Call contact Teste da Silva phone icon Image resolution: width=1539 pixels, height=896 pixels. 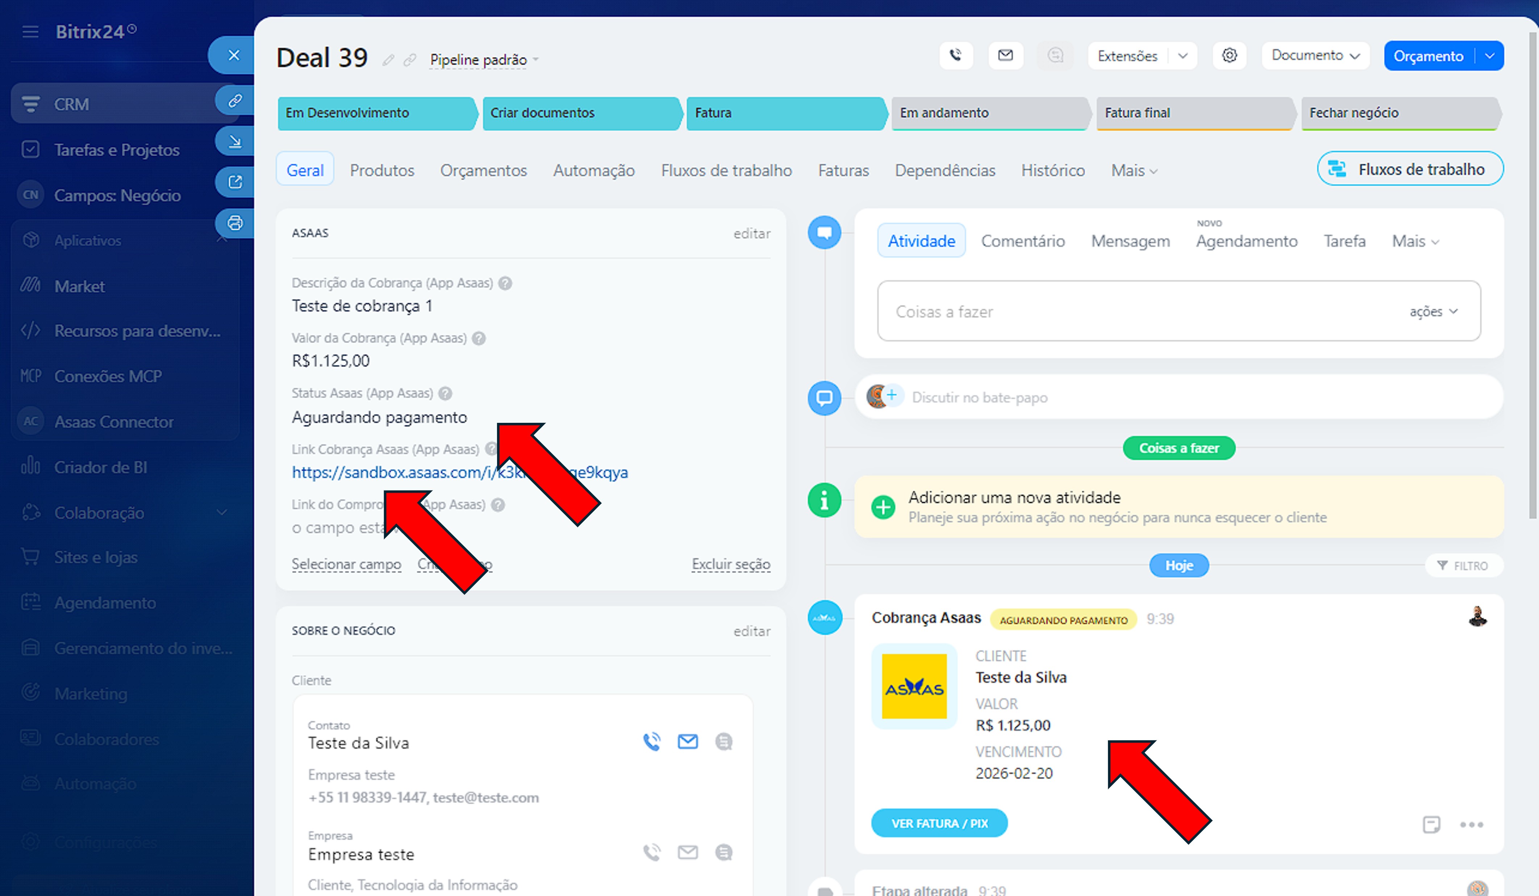(652, 741)
